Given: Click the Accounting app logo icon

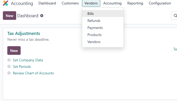Looking at the screenshot, I should 5,3.
